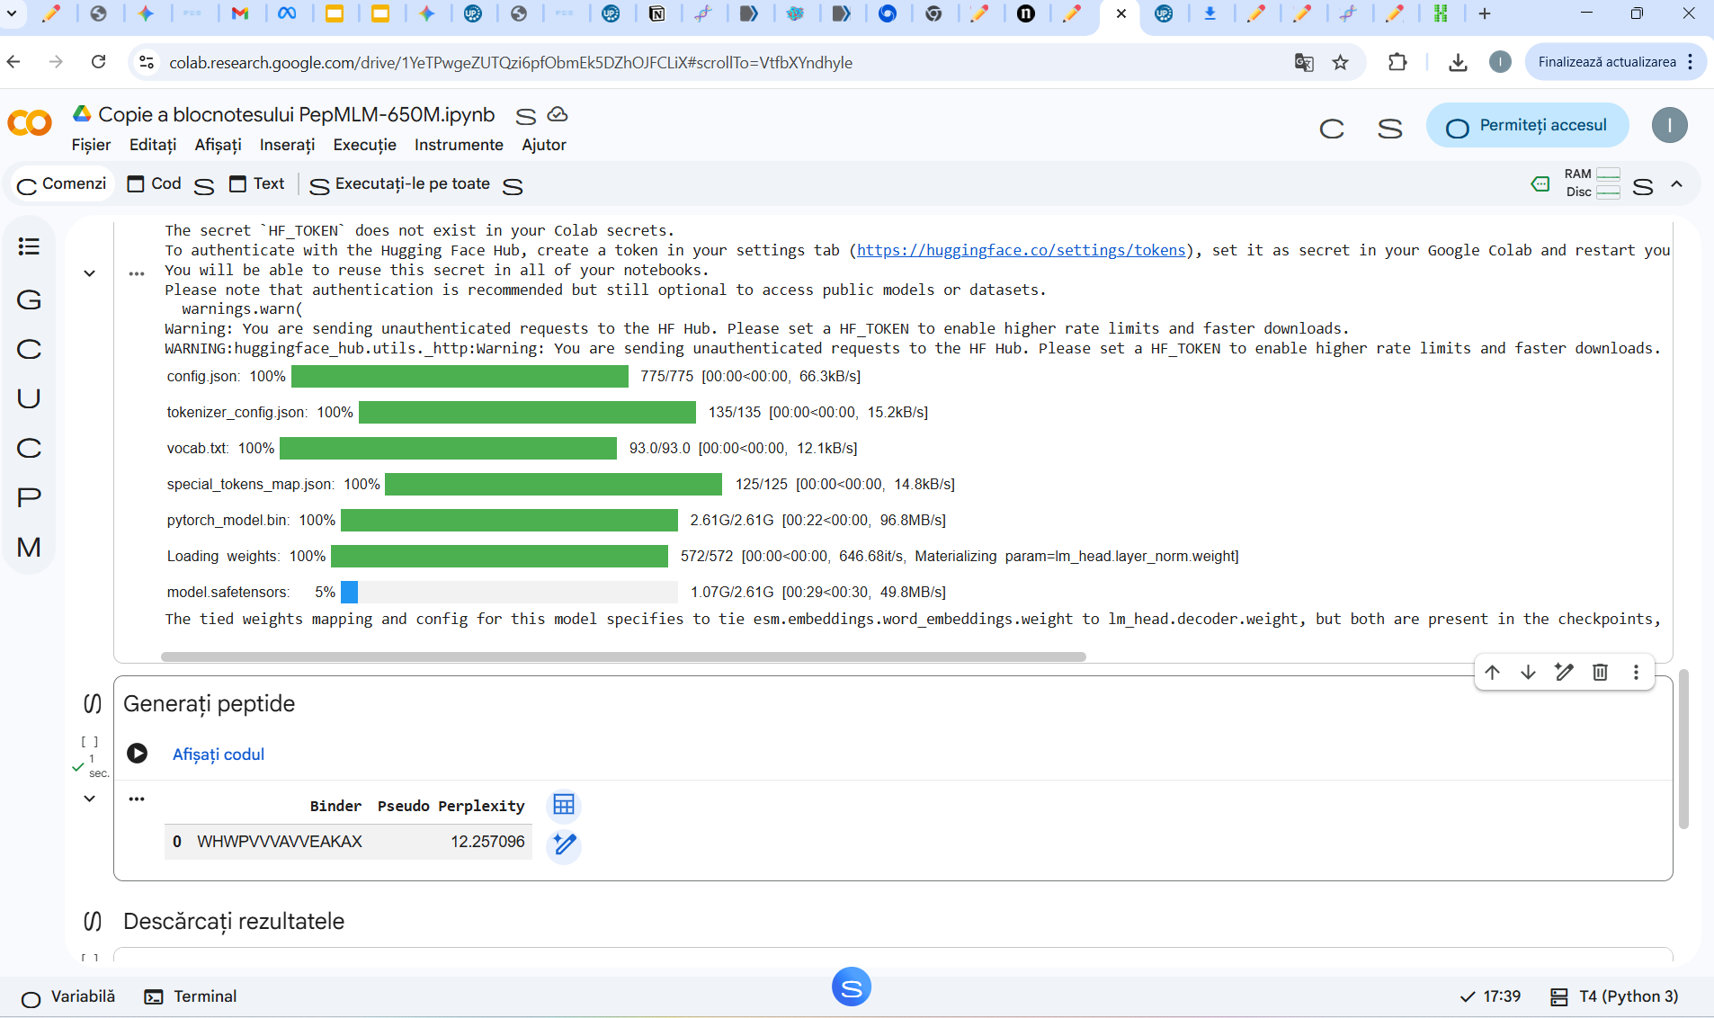Open browser downloads icon
Image resolution: width=1714 pixels, height=1018 pixels.
tap(1458, 62)
